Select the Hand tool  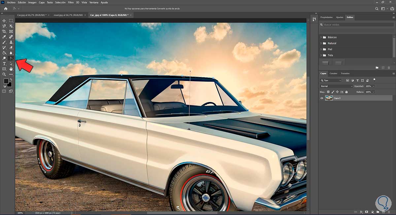(x=11, y=69)
